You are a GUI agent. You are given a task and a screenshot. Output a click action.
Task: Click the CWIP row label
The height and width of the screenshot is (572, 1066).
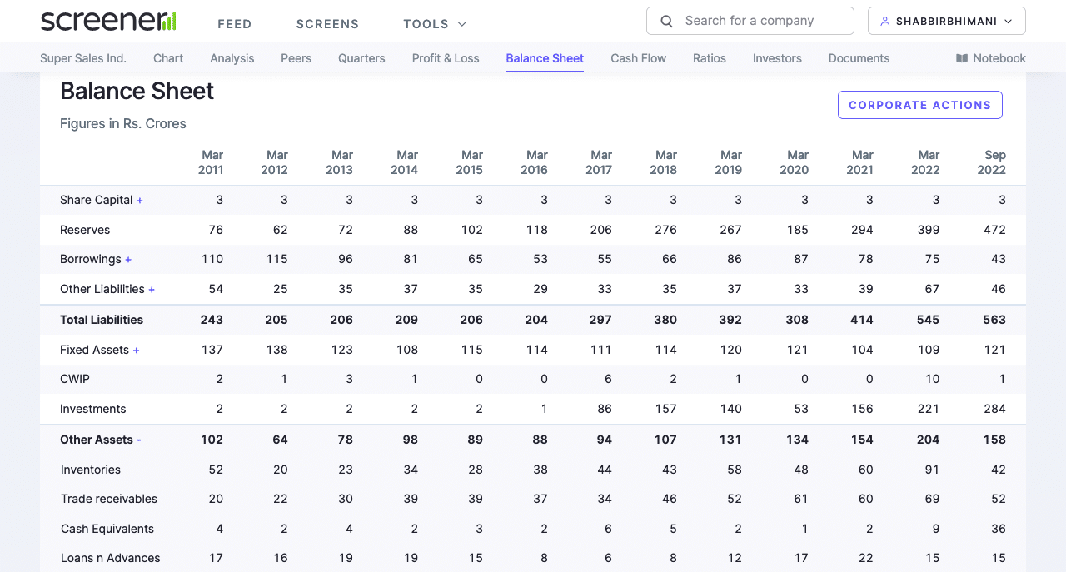click(75, 379)
